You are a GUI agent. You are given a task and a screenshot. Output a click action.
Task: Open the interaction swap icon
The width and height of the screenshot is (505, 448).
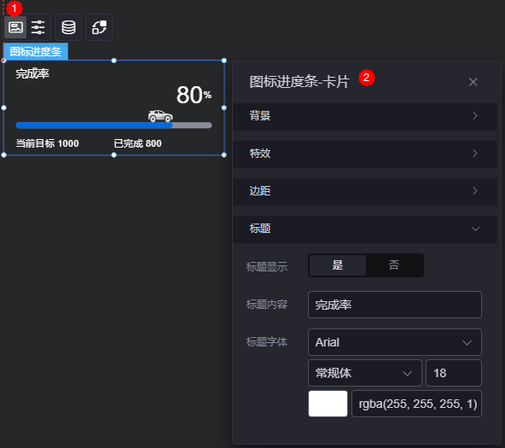click(99, 27)
